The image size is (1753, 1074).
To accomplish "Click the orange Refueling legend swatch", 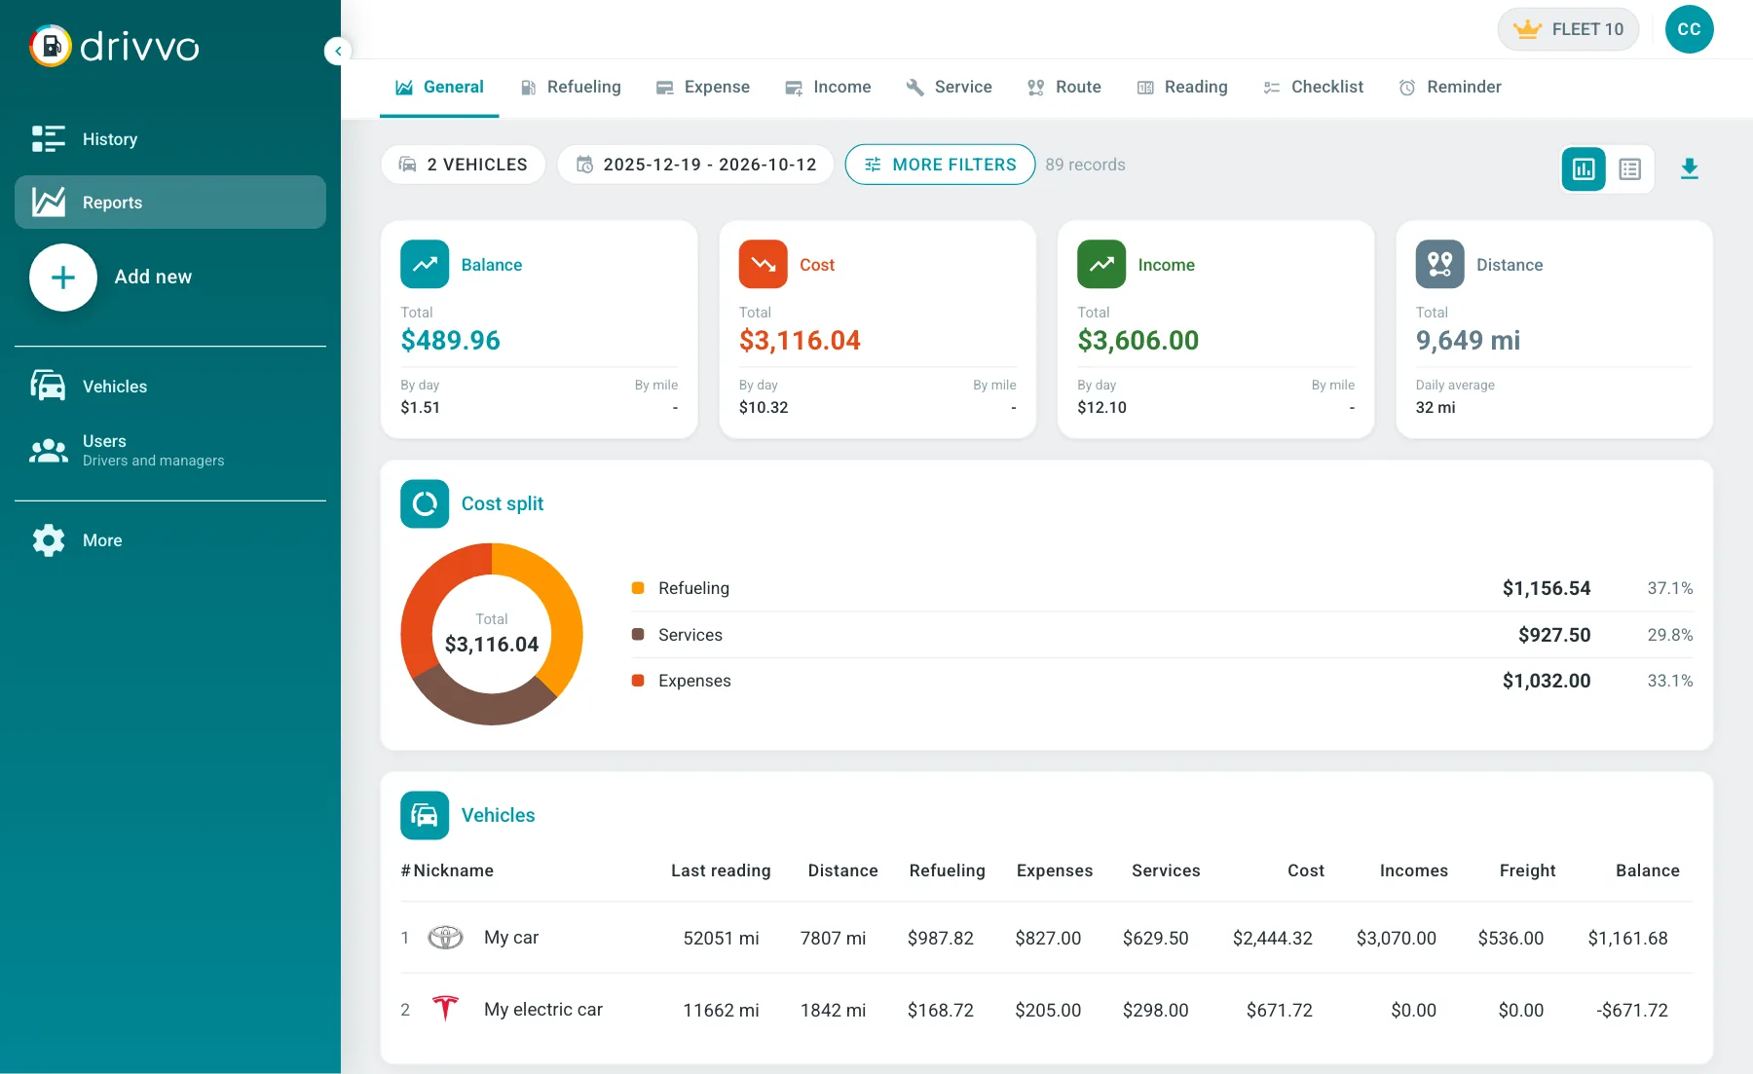I will pos(638,588).
